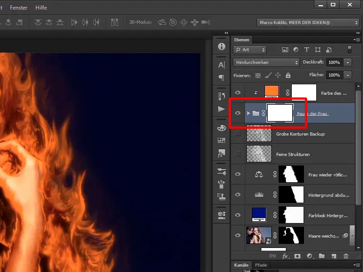
Task: Click the link layers button
Action: [273, 256]
